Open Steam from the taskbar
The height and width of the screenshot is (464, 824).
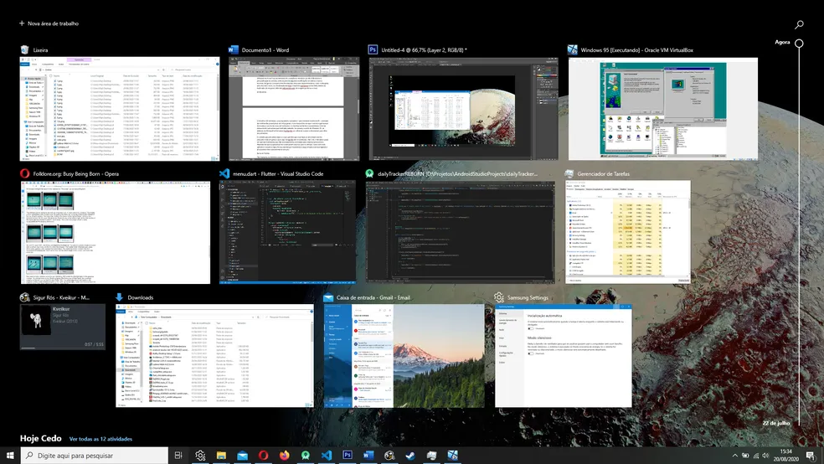click(x=410, y=455)
